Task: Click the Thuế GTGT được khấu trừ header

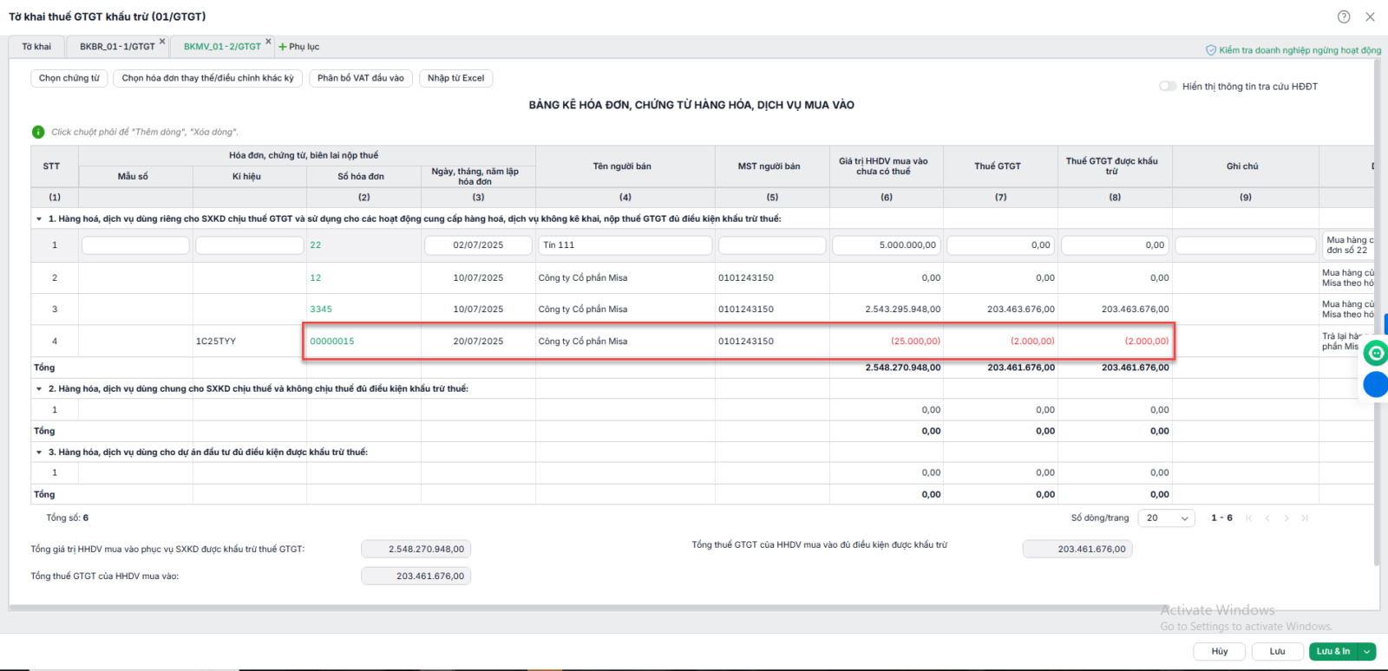Action: 1115,166
